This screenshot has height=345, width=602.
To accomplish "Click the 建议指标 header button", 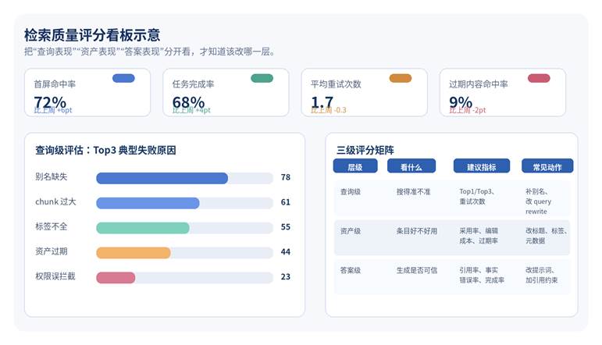I will [480, 166].
